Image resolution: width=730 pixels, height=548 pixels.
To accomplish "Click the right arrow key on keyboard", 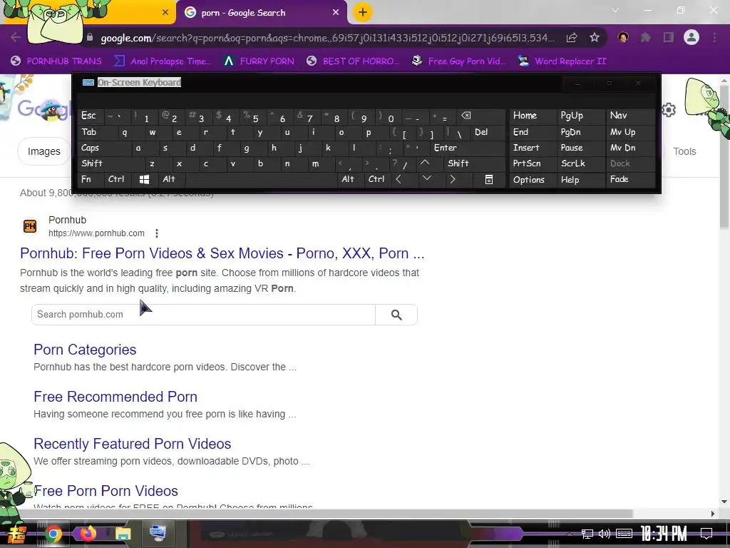I will click(453, 179).
